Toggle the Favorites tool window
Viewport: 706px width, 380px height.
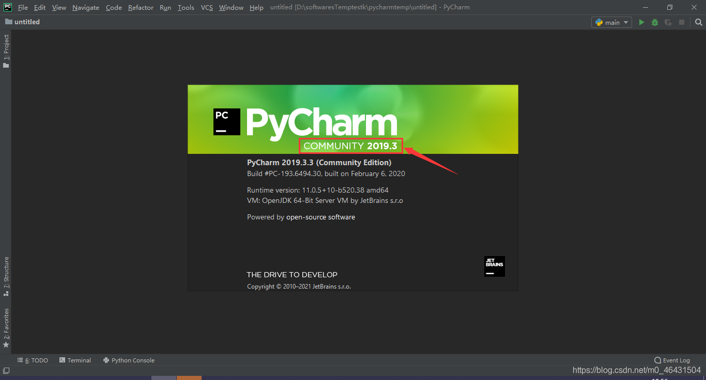pos(6,325)
